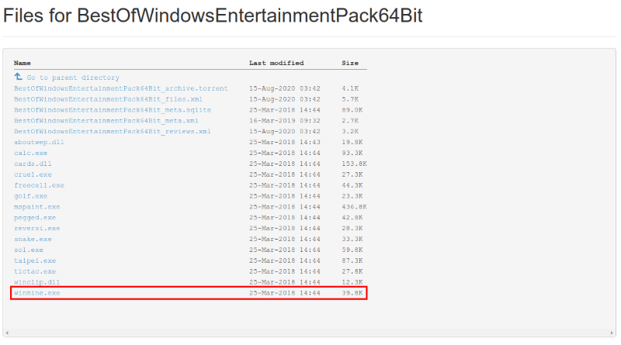The height and width of the screenshot is (345, 621).
Task: Download cards.dll file
Action: point(33,164)
